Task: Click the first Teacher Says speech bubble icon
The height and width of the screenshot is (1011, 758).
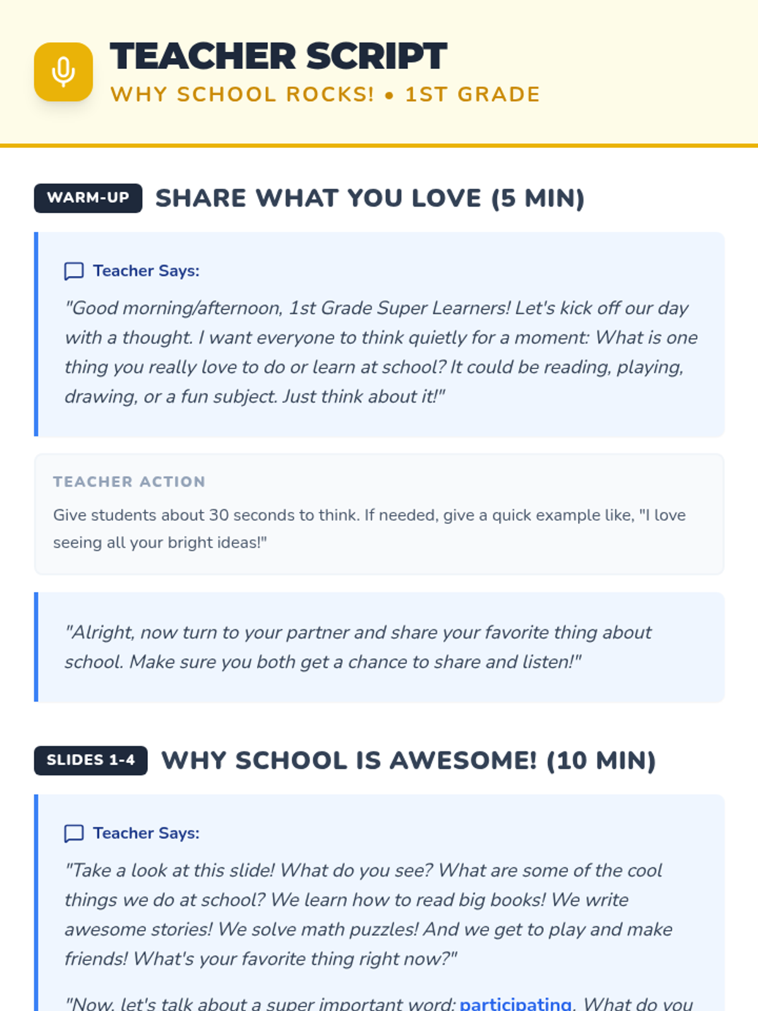Action: point(74,271)
